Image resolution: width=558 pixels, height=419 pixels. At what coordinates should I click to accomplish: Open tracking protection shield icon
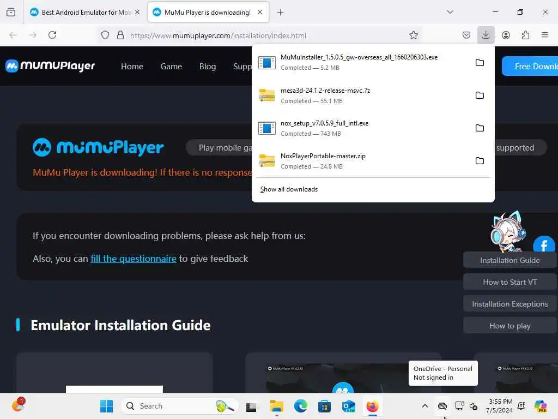(x=105, y=35)
